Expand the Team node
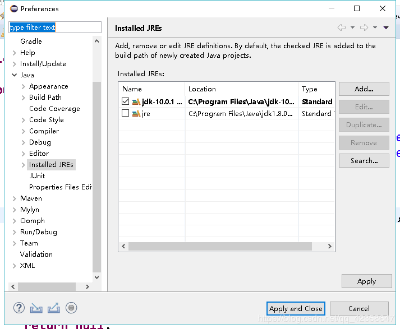This screenshot has width=400, height=329. (14, 243)
